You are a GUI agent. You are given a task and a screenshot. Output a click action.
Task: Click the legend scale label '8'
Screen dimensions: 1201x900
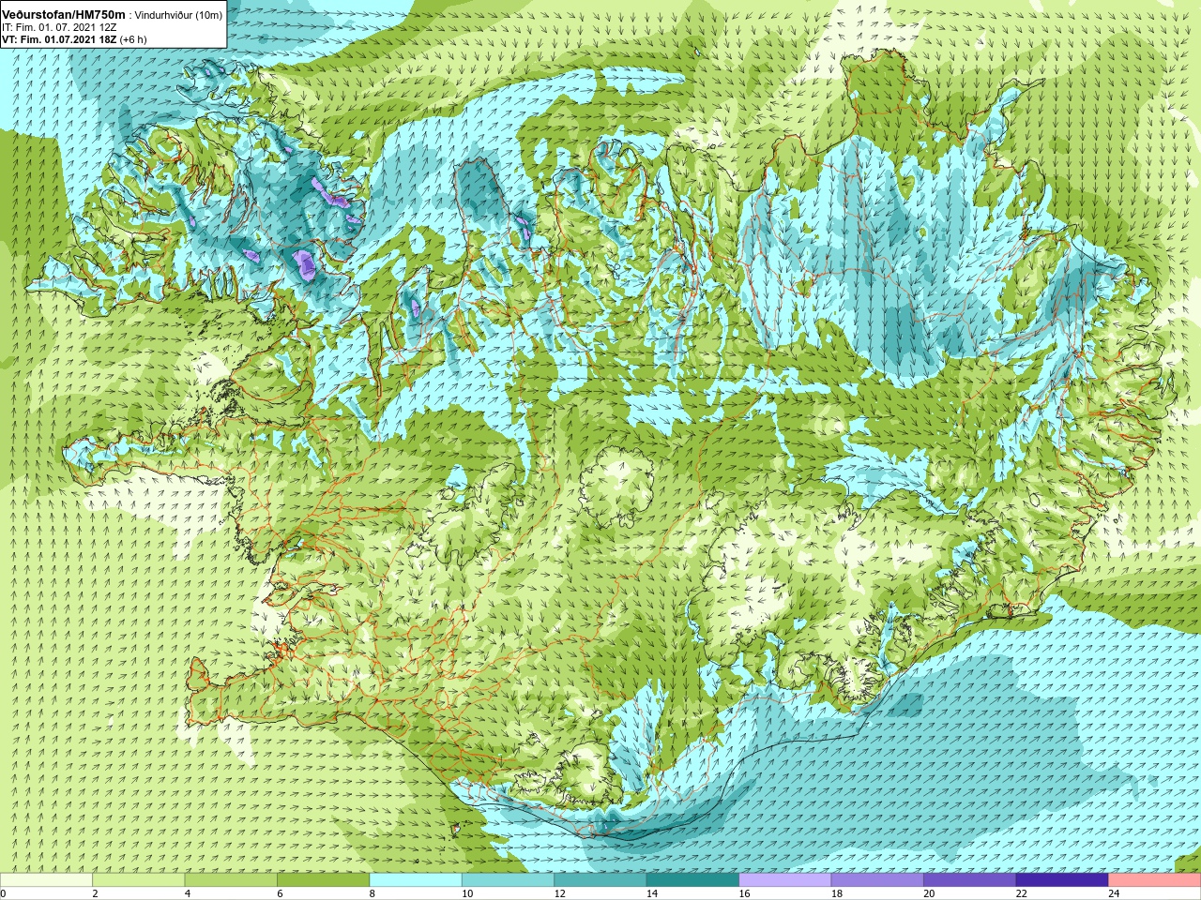(x=372, y=894)
